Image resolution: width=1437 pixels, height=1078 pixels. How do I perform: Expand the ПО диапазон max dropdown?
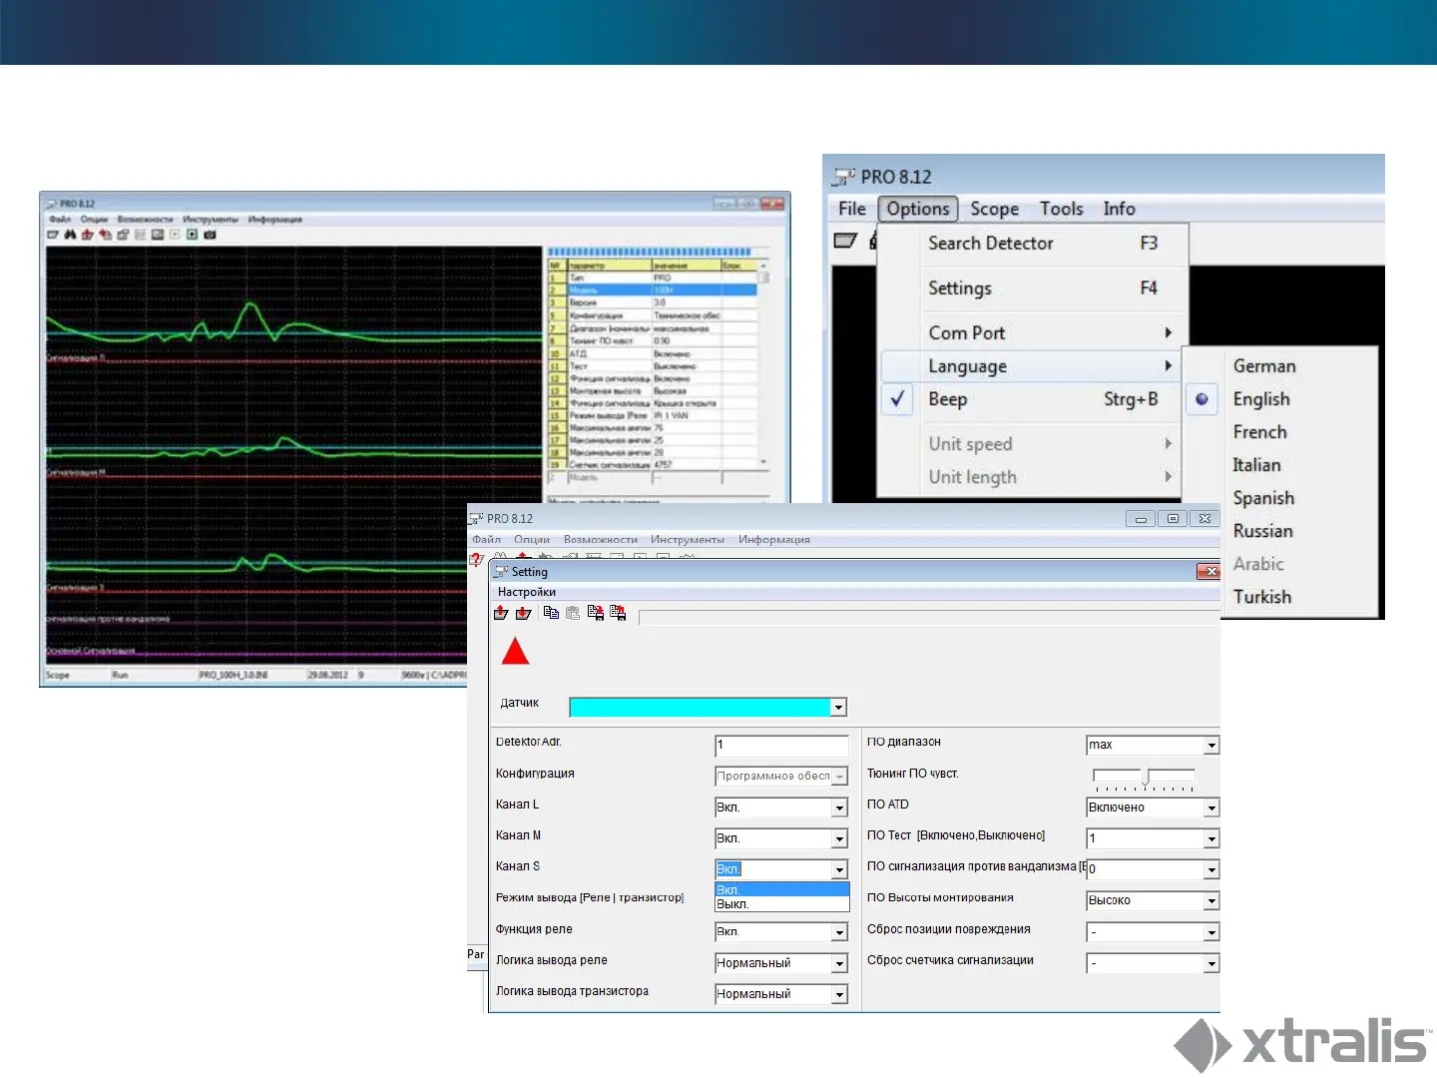point(1210,746)
